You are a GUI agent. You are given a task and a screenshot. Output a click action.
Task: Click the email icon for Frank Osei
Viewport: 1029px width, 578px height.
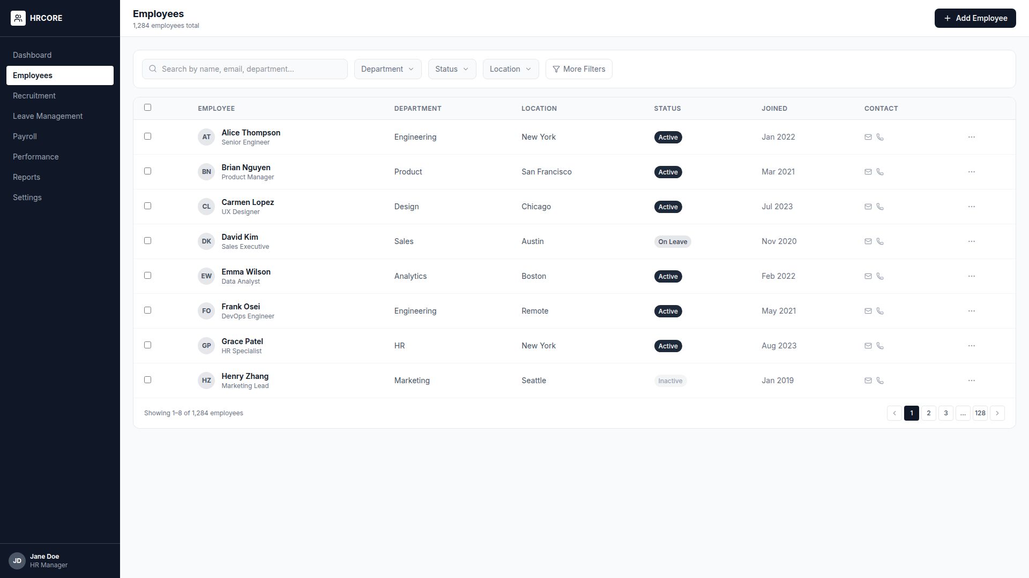[x=868, y=311]
